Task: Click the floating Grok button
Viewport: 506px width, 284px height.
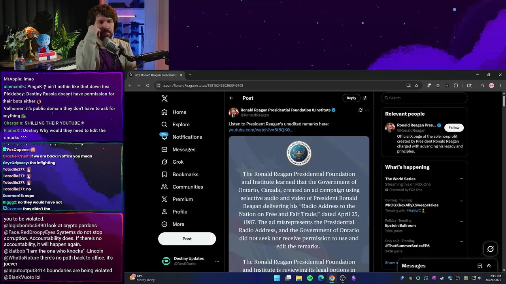Action: pos(491,249)
